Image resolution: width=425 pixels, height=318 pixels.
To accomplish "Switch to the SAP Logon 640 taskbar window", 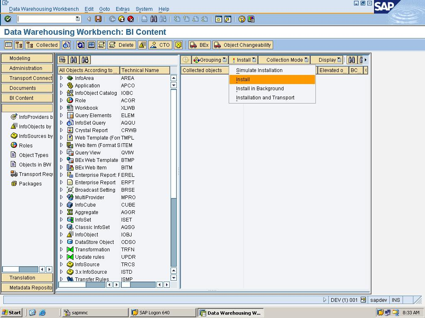I will coord(163,313).
